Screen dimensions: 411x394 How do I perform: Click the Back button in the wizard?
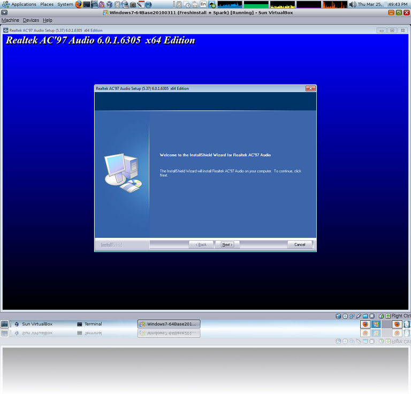(201, 244)
